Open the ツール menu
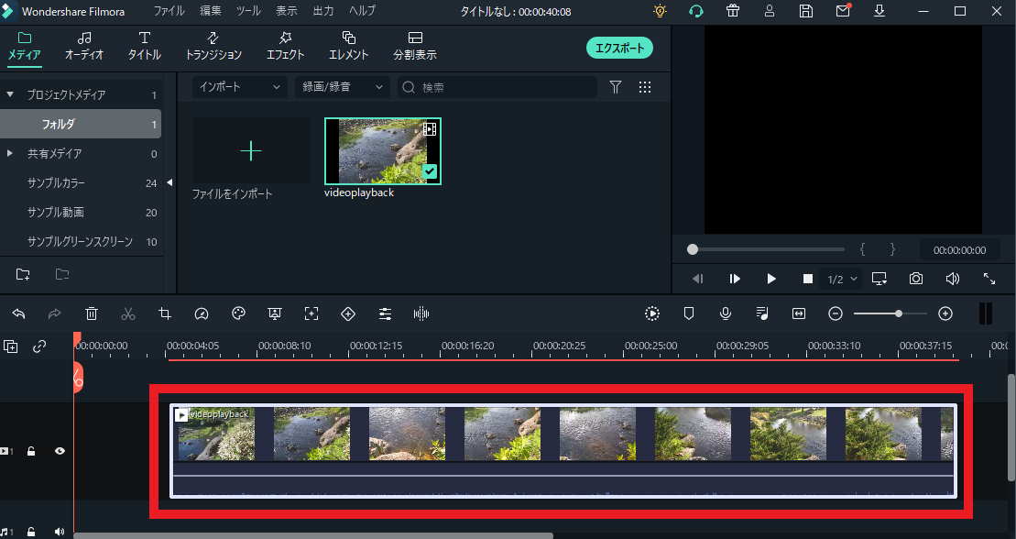This screenshot has width=1016, height=539. 248,11
